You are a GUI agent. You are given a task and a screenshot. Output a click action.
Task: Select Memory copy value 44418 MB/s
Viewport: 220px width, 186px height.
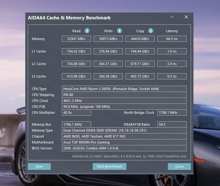point(140,39)
